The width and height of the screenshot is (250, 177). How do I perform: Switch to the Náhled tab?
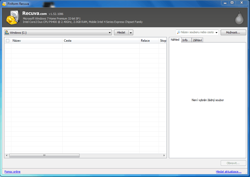point(175,40)
